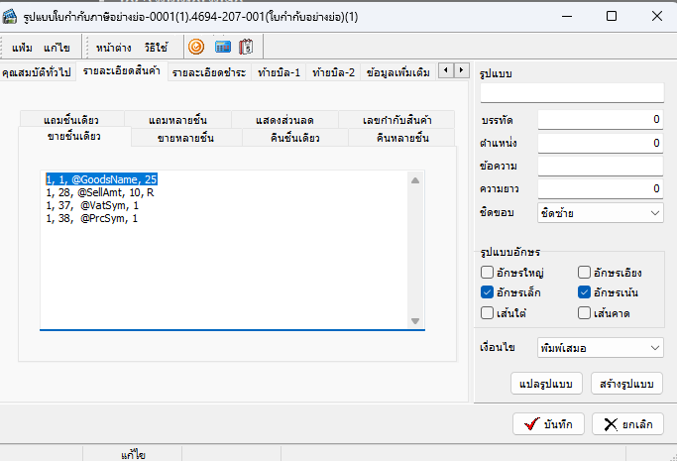This screenshot has height=461, width=677.
Task: Toggle the อักษรเน้น checkbox off
Action: pos(584,292)
